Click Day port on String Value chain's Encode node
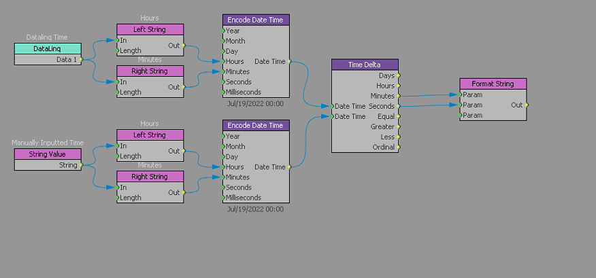 click(223, 157)
